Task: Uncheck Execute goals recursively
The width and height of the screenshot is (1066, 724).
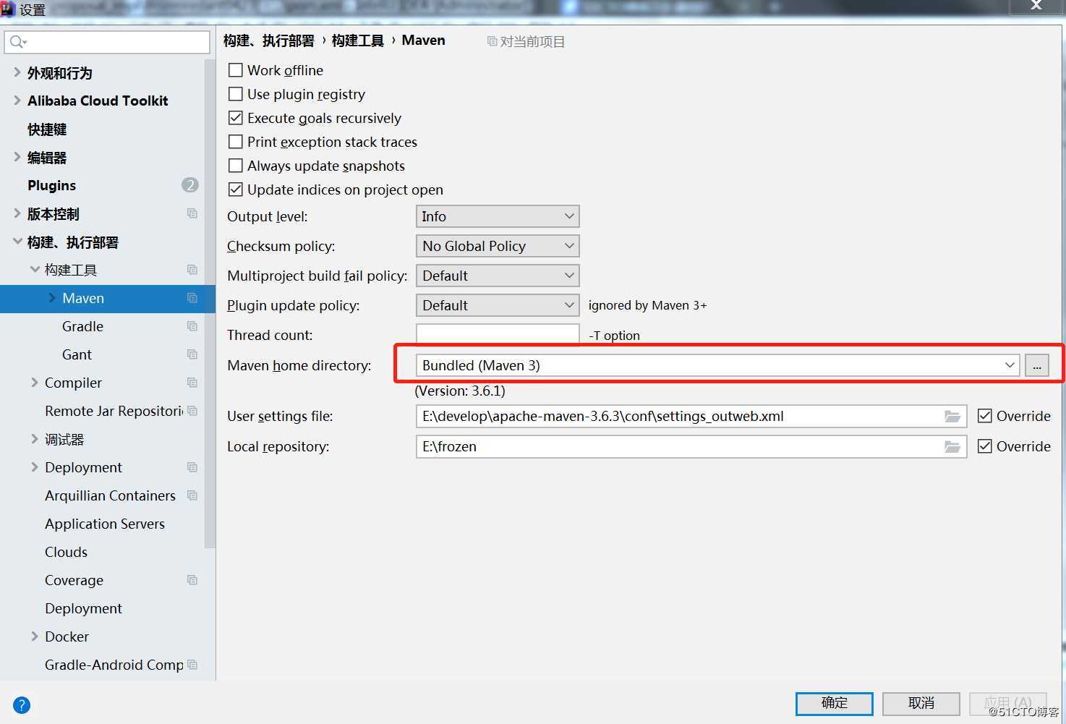Action: [x=235, y=118]
